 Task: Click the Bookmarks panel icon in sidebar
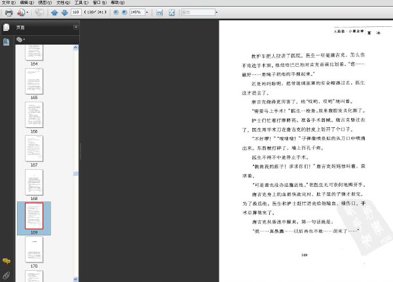pos(7,42)
